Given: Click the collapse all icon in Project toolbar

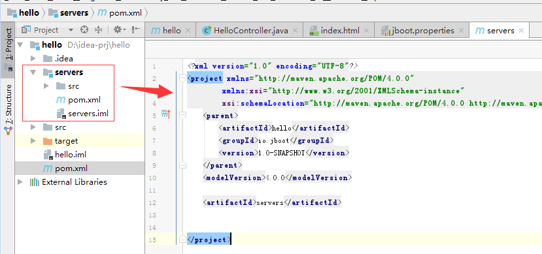Looking at the screenshot, I should tap(99, 30).
